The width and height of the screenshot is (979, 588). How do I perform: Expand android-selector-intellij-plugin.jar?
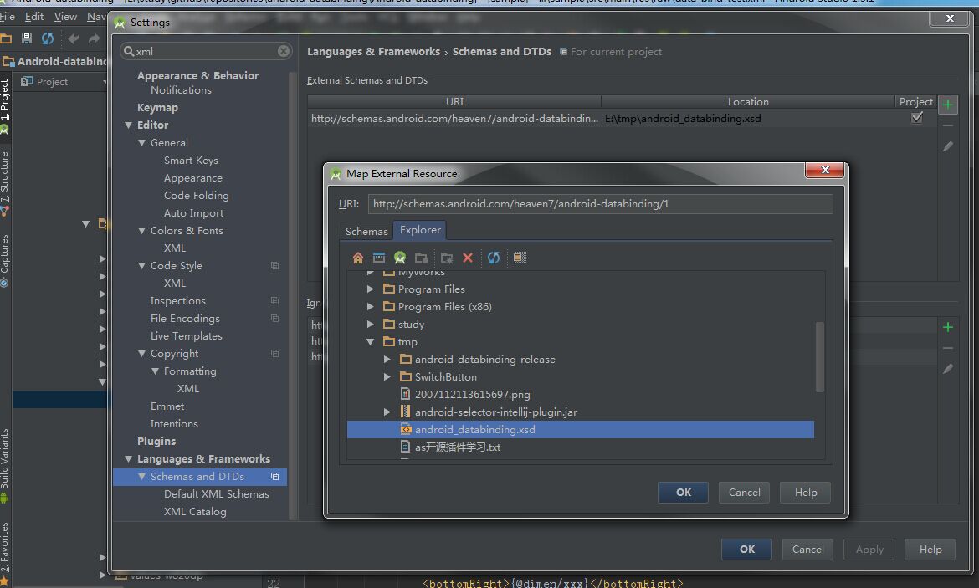[x=387, y=412]
